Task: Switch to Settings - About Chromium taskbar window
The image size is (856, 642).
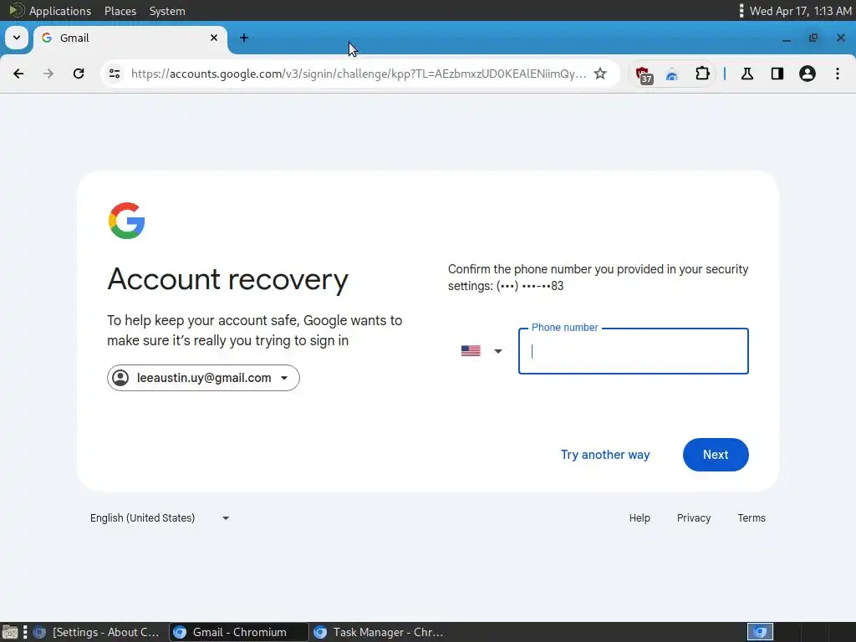Action: click(x=99, y=632)
